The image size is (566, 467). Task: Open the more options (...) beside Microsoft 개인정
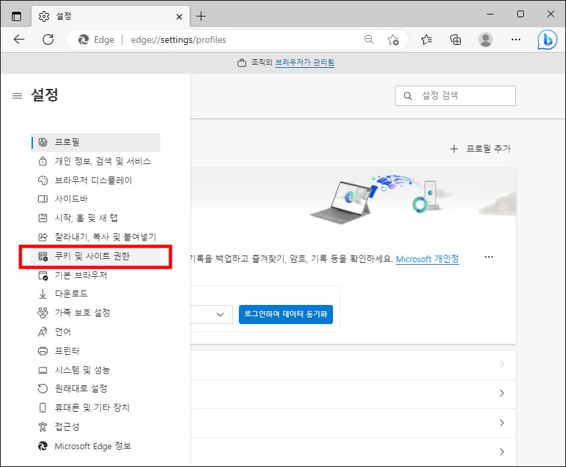click(x=488, y=257)
